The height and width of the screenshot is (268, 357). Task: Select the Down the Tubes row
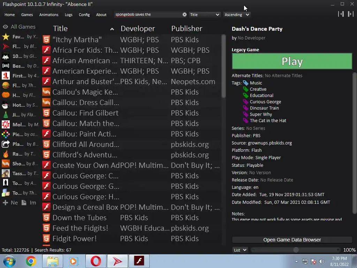point(131,218)
